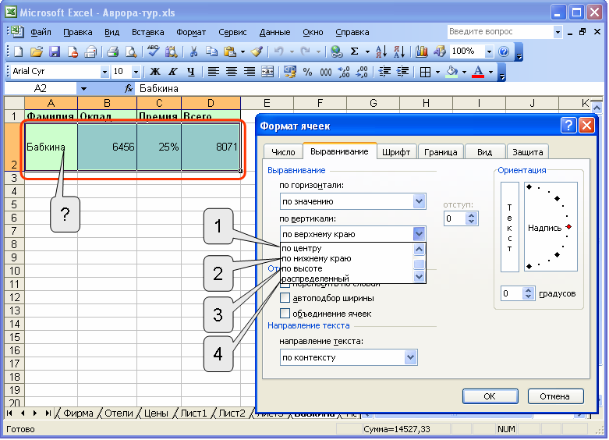Expand the Name Box dropdown arrow
The height and width of the screenshot is (440, 609).
(x=83, y=89)
